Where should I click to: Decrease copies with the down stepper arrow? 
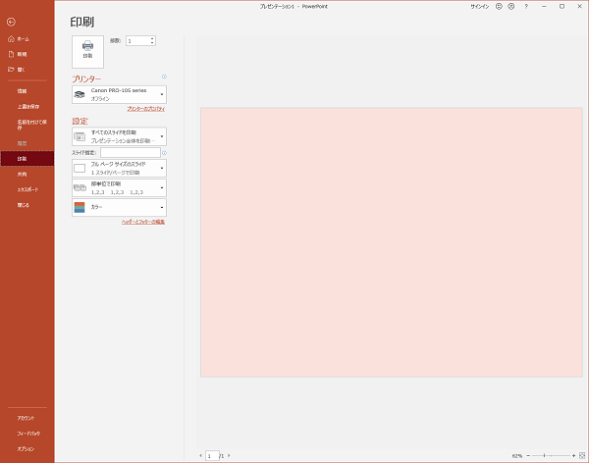(x=152, y=43)
